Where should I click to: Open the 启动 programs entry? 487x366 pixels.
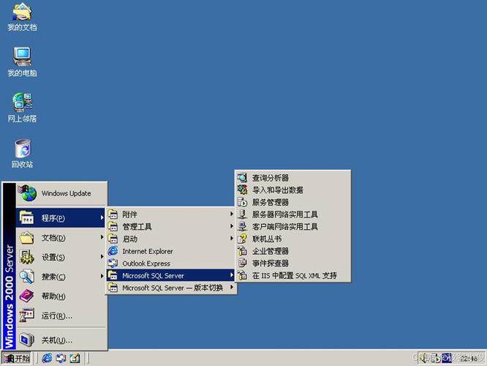(x=170, y=239)
